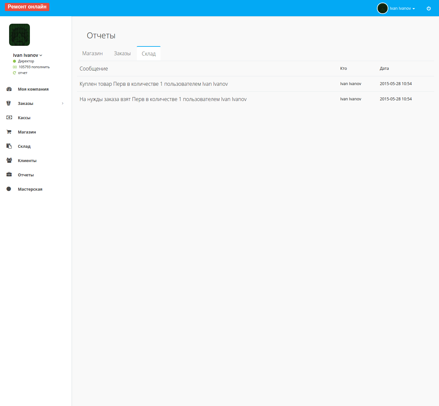439x406 pixels.
Task: Click the power logout icon in header
Action: 429,8
